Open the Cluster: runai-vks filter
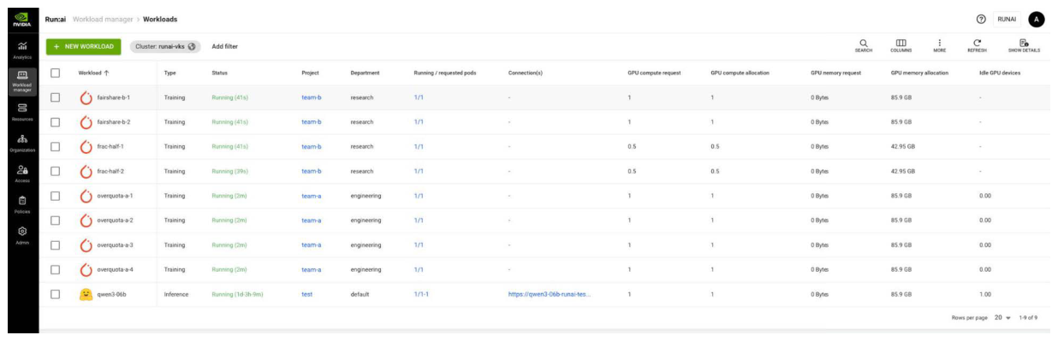 (x=165, y=46)
